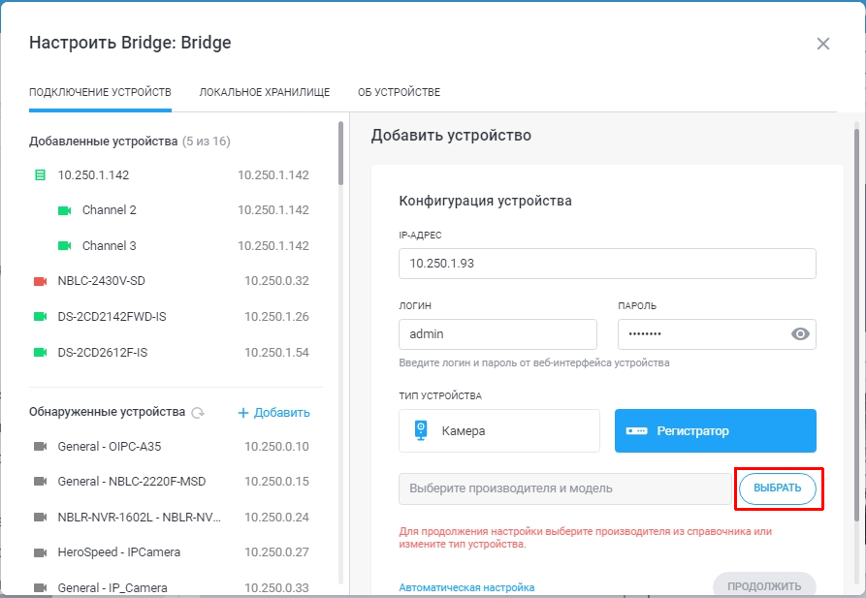Select the DS-2CD2142FWD-IS device
Viewport: 866px width, 598px height.
pos(172,316)
